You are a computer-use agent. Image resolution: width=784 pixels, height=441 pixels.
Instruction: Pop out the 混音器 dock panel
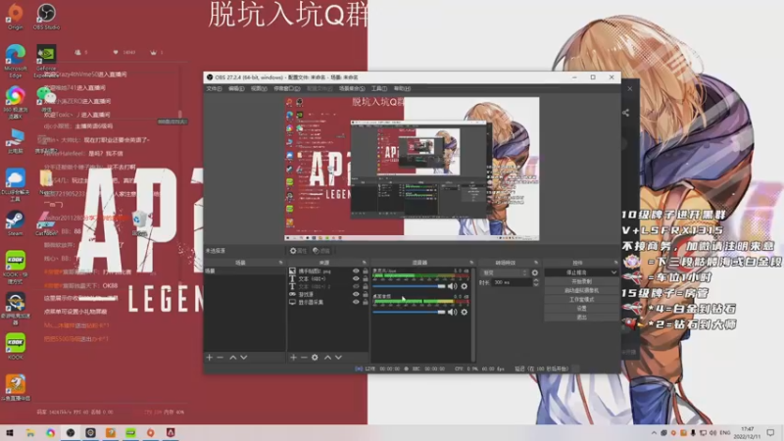[471, 263]
